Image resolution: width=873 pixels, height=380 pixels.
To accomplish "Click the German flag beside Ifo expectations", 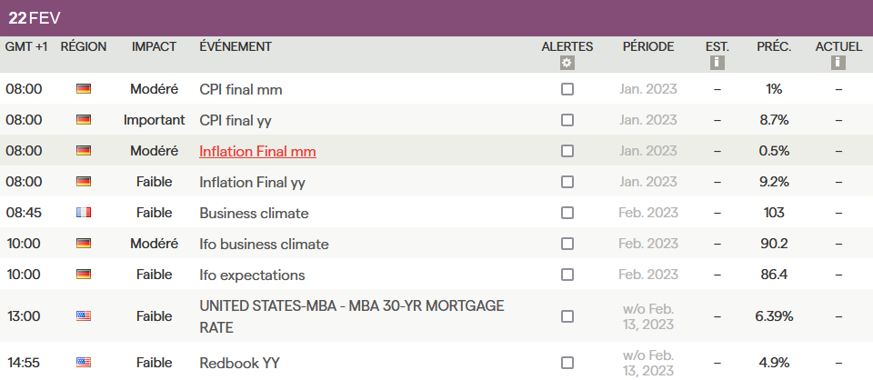I will [84, 275].
